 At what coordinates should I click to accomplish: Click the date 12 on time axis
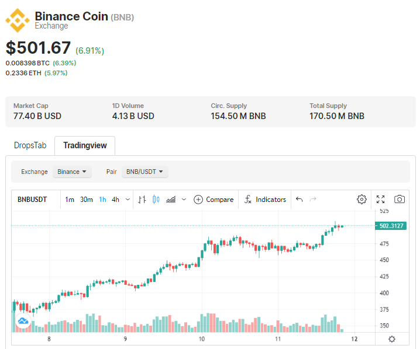click(354, 339)
